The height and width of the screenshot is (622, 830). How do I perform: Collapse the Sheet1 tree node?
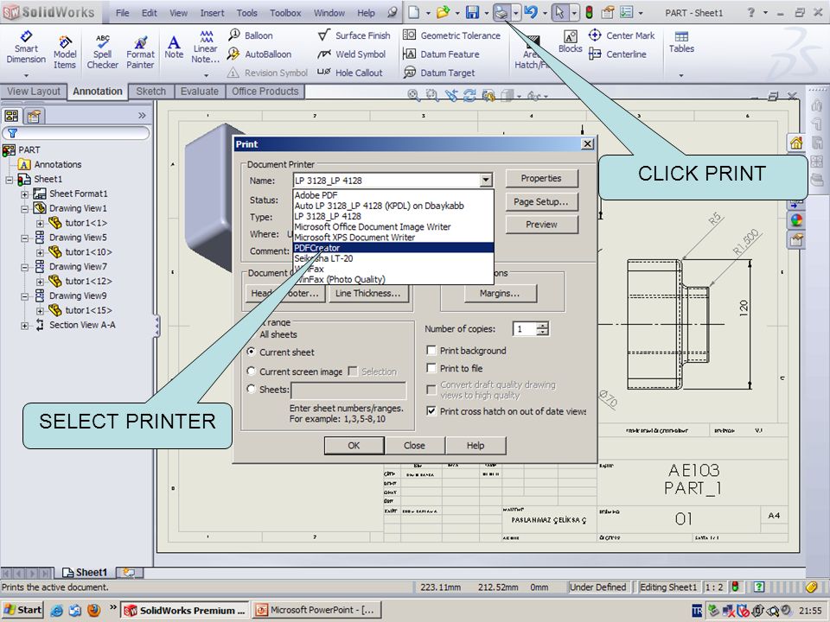click(x=9, y=180)
